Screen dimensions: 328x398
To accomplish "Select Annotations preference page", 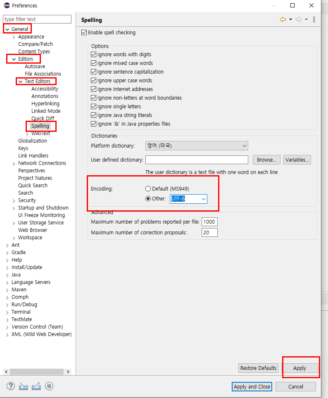I will point(45,96).
